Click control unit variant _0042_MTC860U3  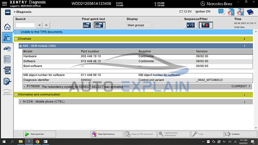pyautogui.click(x=209, y=80)
